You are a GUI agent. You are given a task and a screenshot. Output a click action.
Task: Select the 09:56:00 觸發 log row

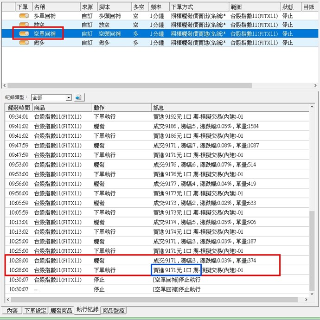coord(157,184)
